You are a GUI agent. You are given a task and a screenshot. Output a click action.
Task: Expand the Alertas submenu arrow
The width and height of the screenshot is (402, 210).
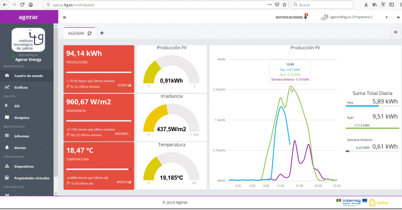coord(46,148)
